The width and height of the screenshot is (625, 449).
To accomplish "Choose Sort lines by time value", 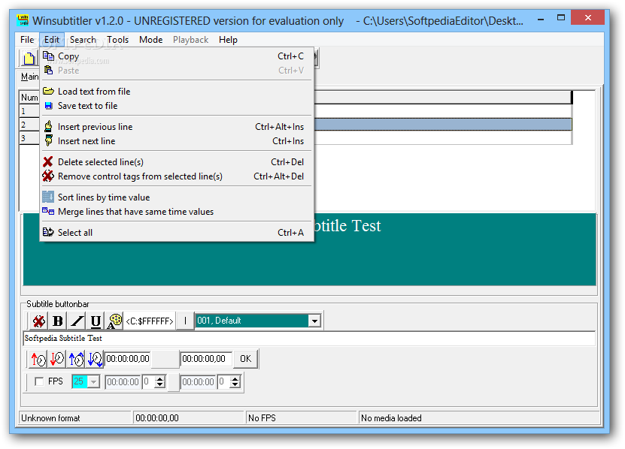I will tap(177, 197).
